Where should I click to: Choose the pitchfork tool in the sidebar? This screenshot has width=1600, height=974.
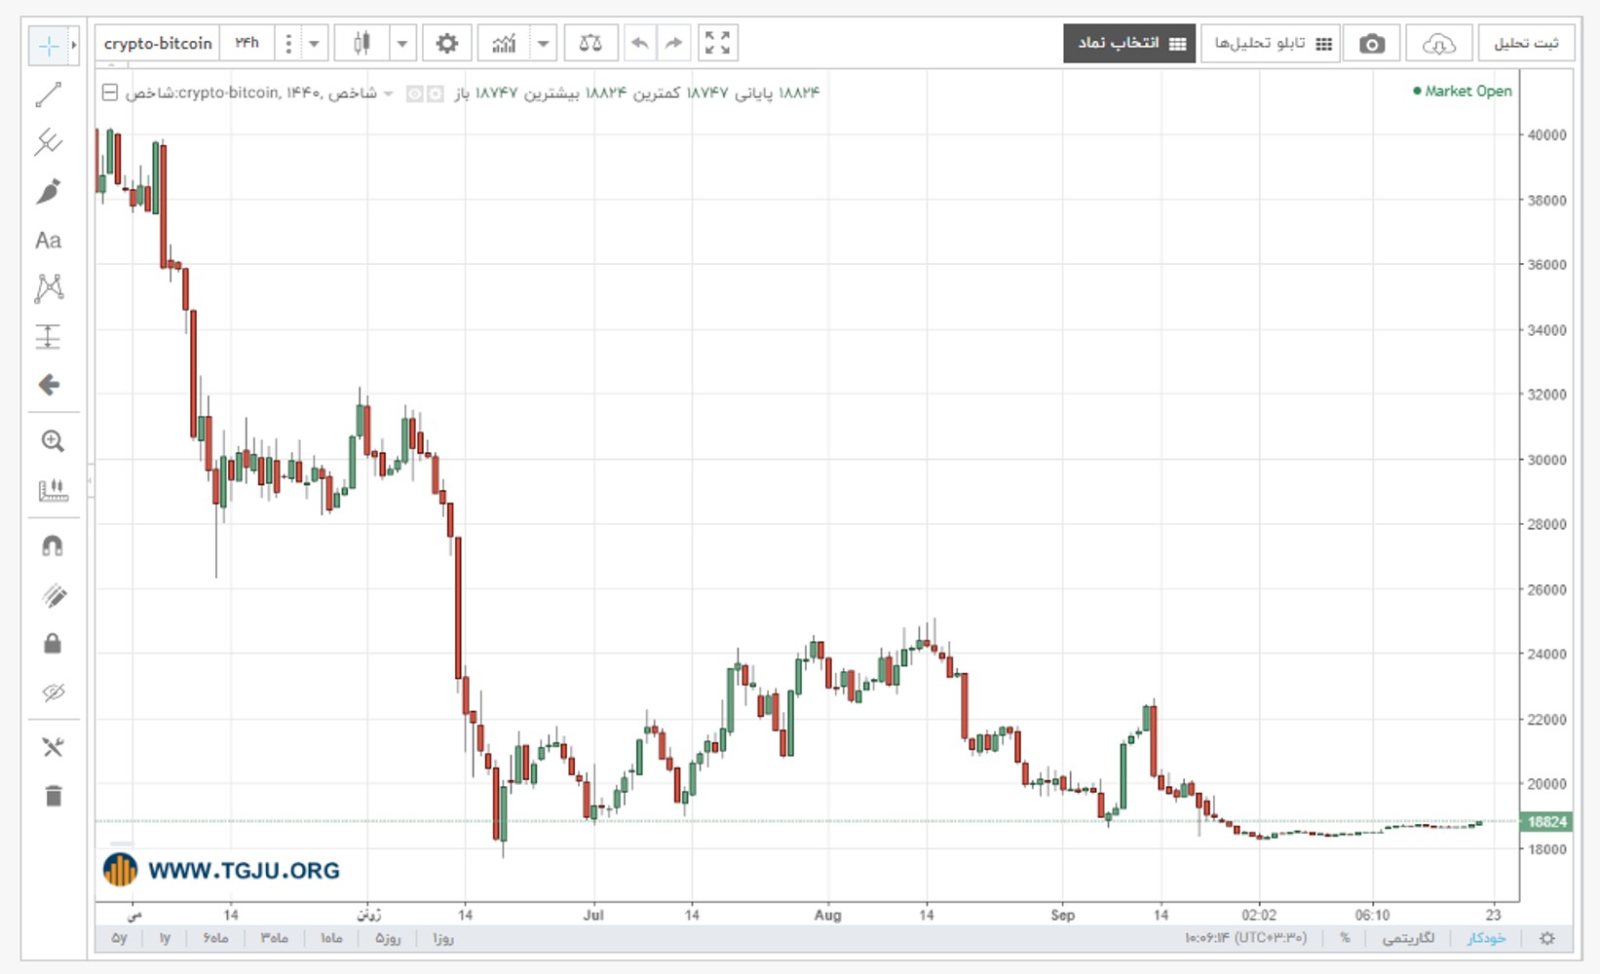48,143
